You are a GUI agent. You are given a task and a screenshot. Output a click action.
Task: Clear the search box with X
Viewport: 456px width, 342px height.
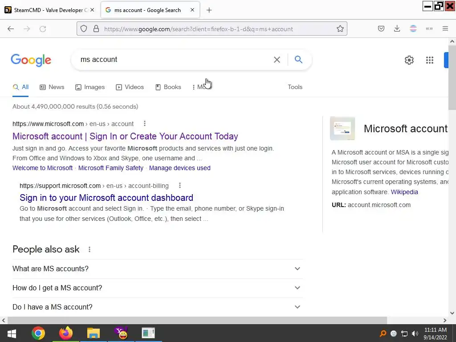(277, 60)
